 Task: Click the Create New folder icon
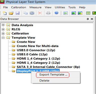pos(13,42)
